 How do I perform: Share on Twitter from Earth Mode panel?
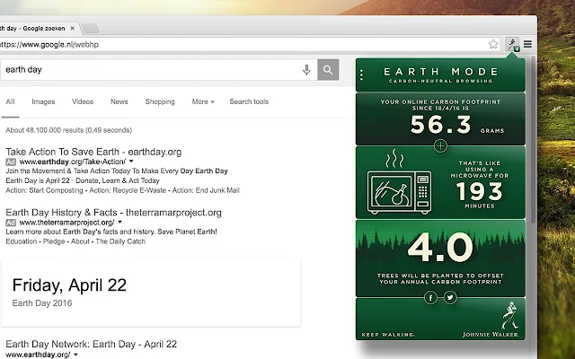pyautogui.click(x=450, y=297)
